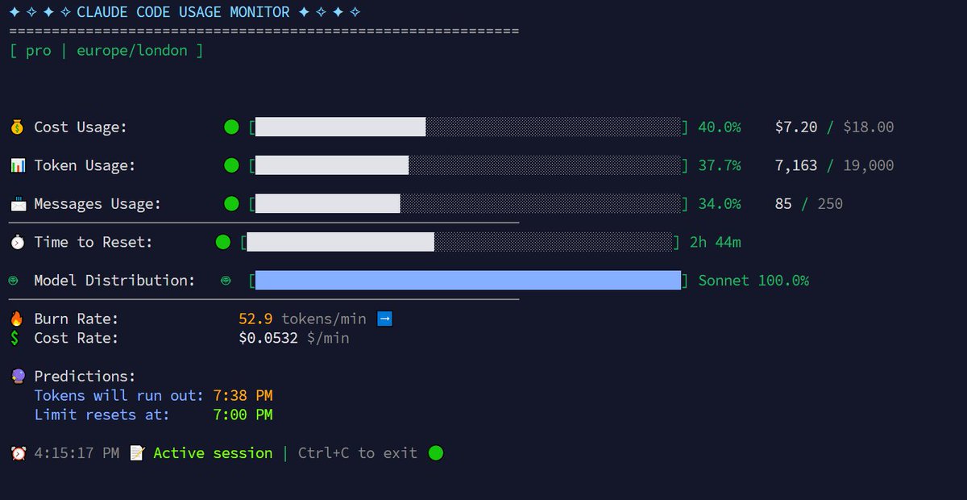Click the 7:38 PM run-out time

point(243,396)
